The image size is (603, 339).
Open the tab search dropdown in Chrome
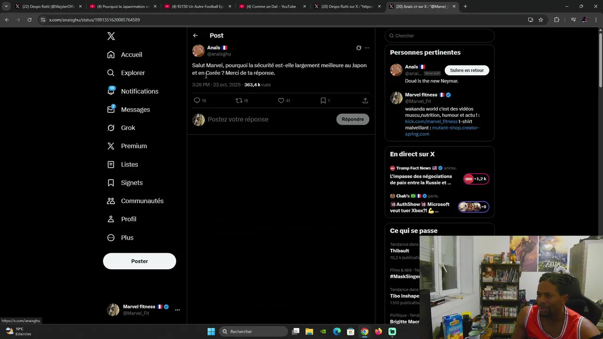6,7
